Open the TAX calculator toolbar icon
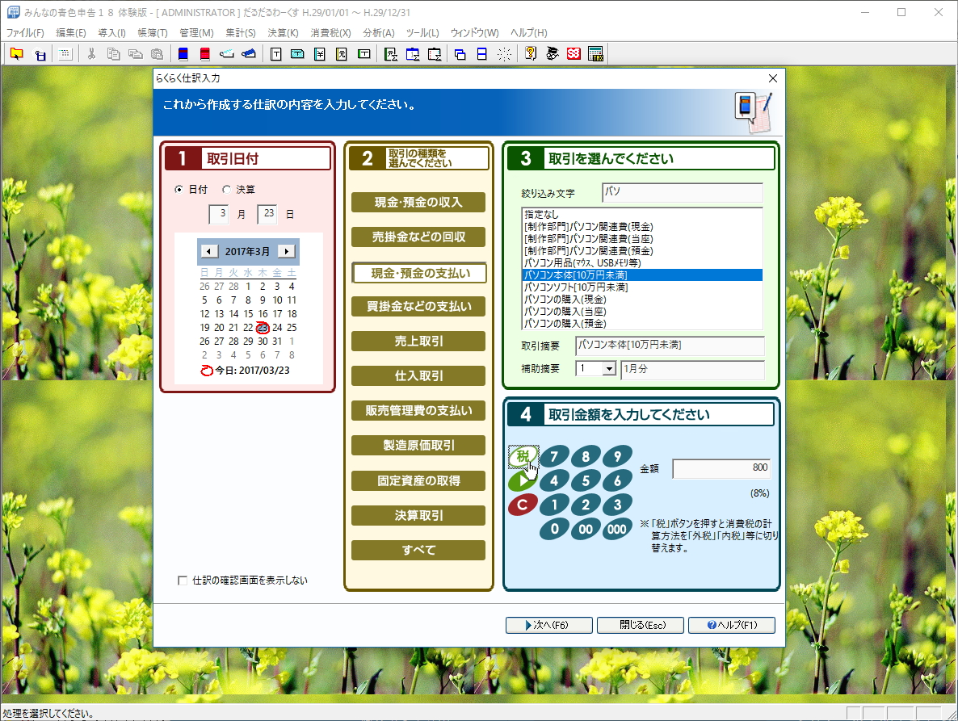Viewport: 958px width, 721px height. (x=595, y=54)
